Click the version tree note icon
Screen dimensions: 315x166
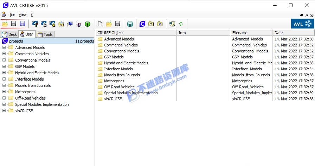pos(172,24)
